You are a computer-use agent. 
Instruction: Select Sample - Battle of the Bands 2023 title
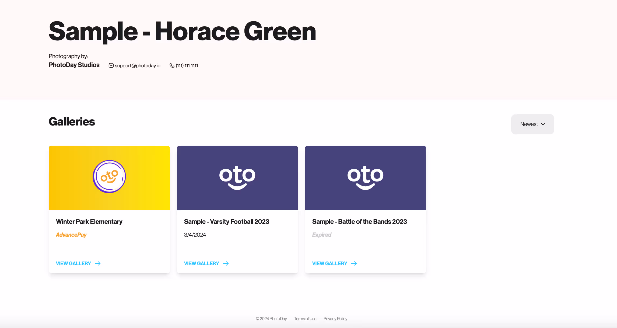[x=360, y=222]
